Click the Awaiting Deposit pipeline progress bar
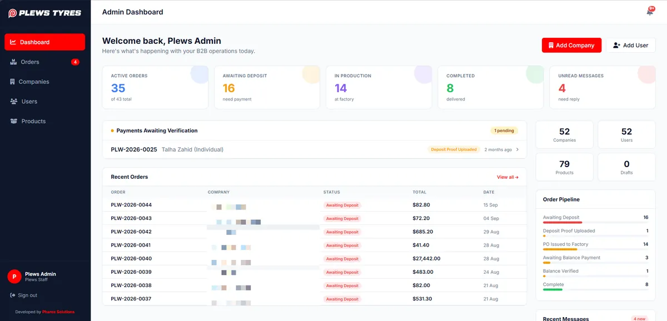This screenshot has height=321, width=667. (x=596, y=222)
